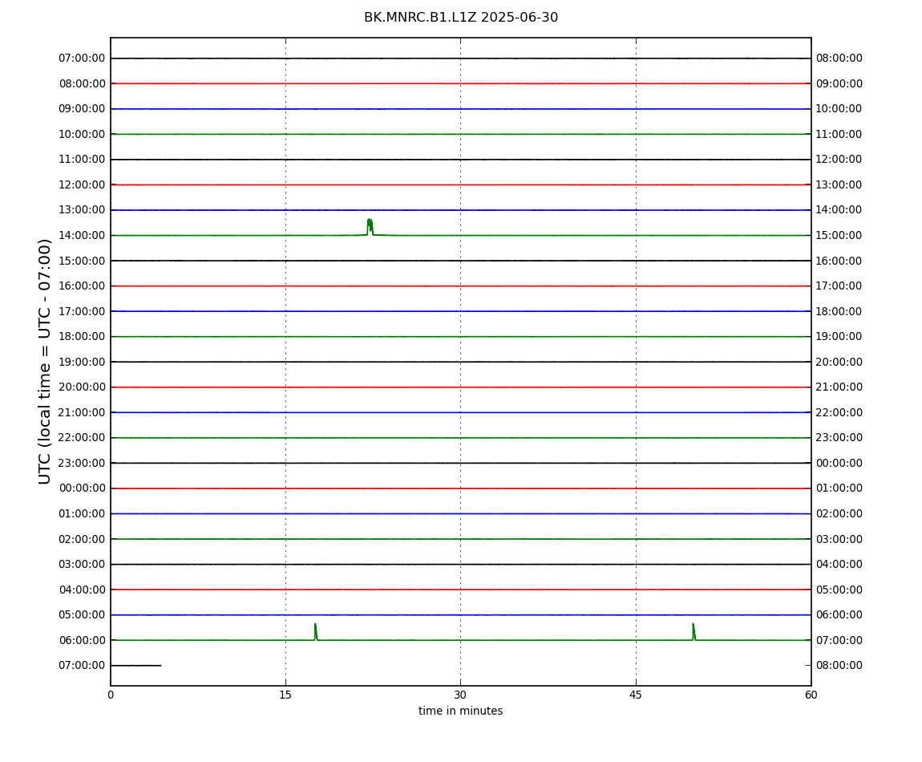The height and width of the screenshot is (762, 922).
Task: Click right-axis label 03:00:00
Action: tap(839, 539)
